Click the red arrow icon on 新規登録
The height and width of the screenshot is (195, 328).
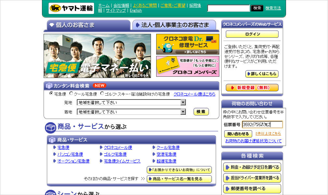232,87
